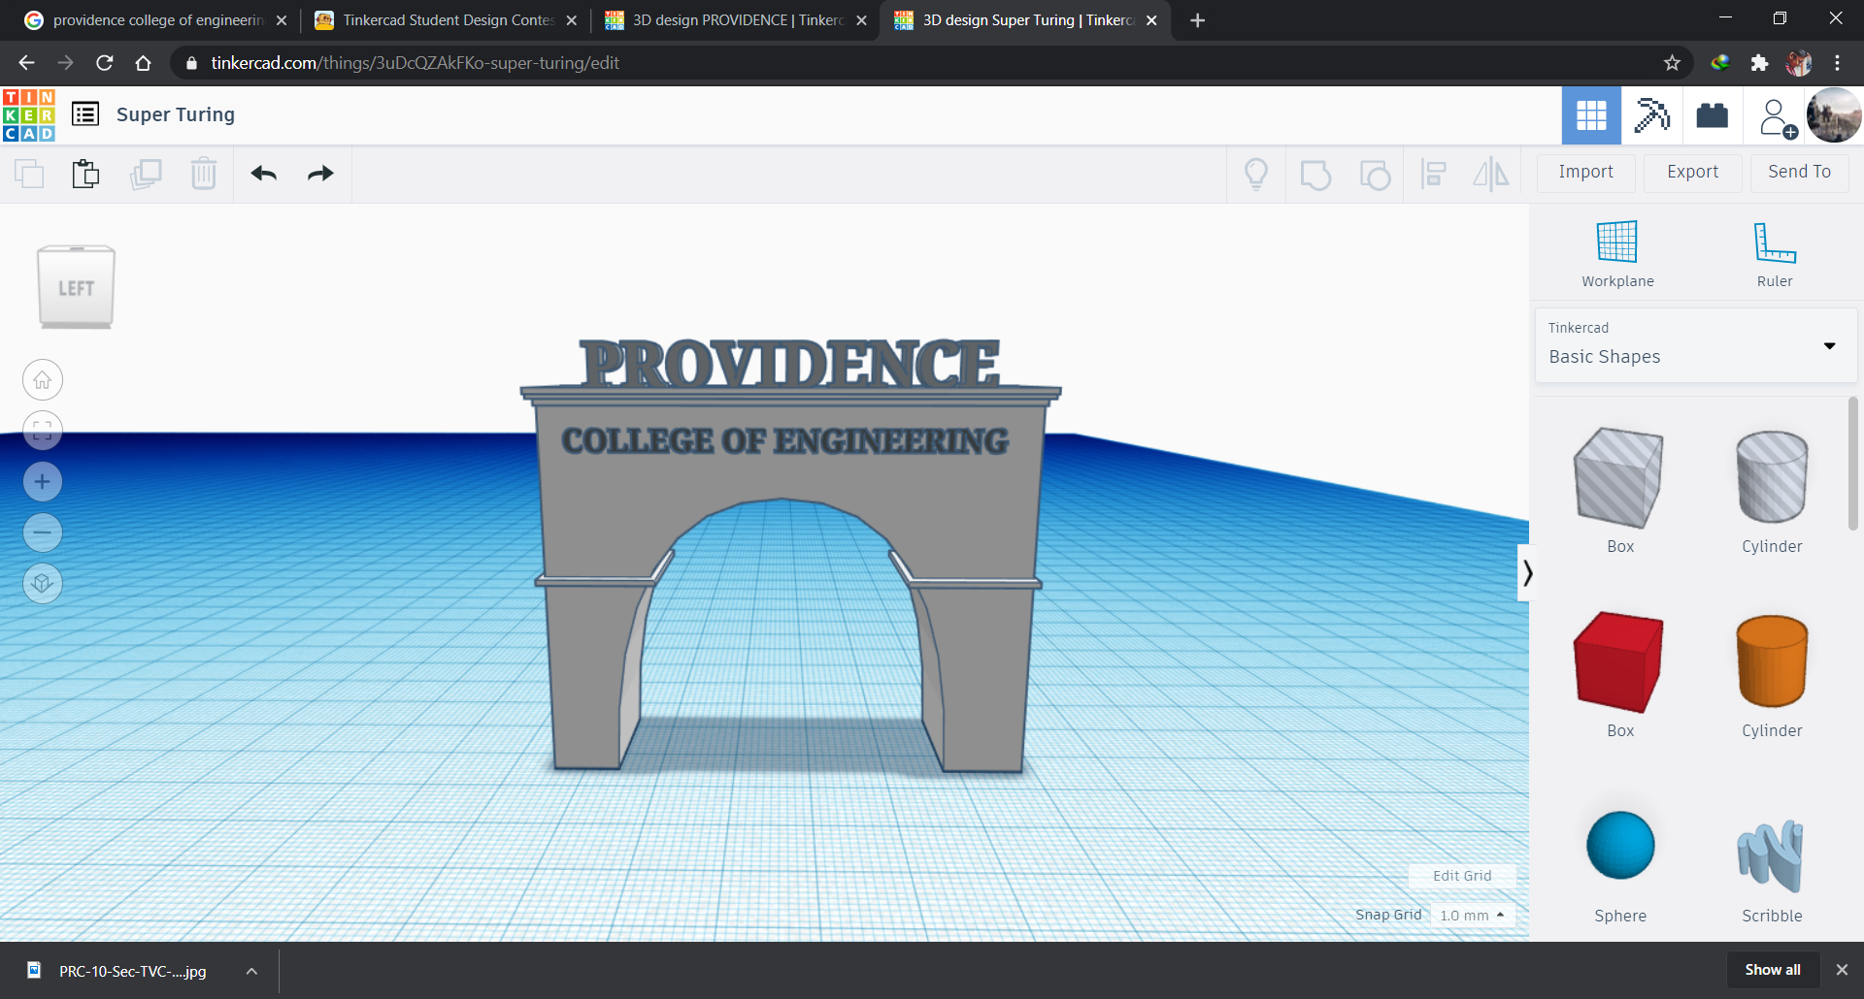
Task: Click the Paste clipboard icon
Action: point(86,174)
